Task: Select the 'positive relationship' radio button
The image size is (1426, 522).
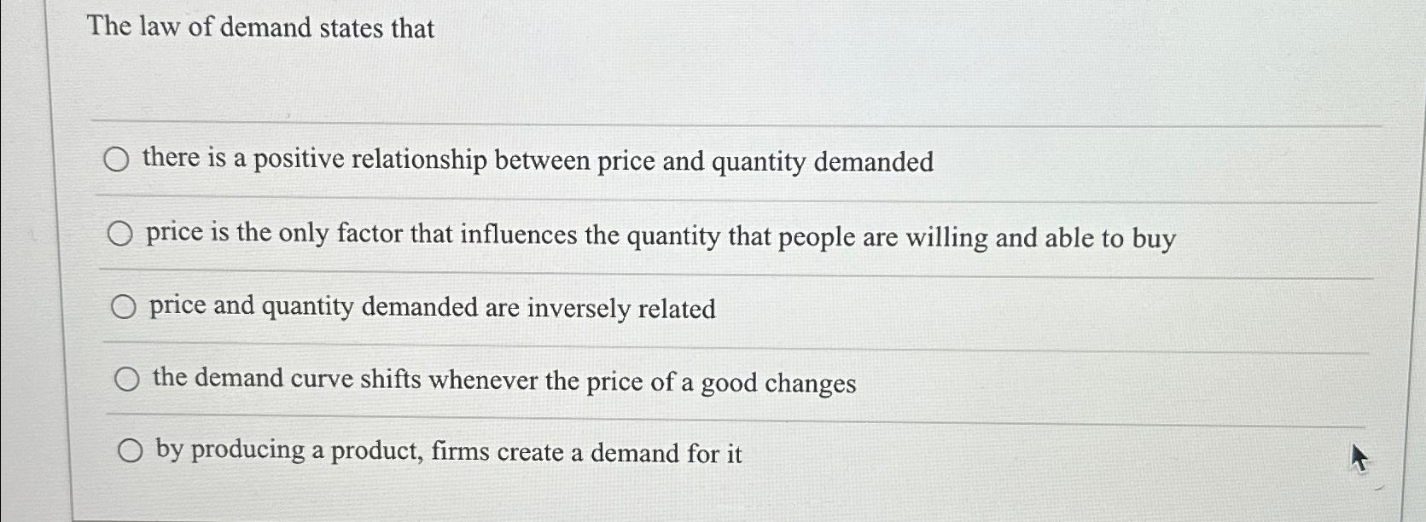Action: (116, 159)
